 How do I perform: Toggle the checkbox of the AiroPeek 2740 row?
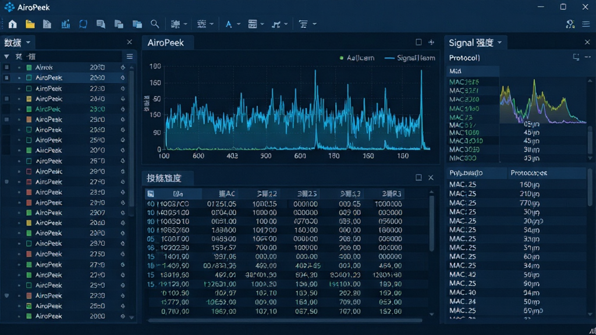(x=6, y=182)
